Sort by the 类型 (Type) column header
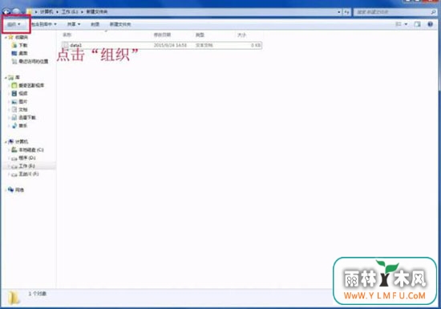Screen dimensions: 441x309 pos(200,35)
